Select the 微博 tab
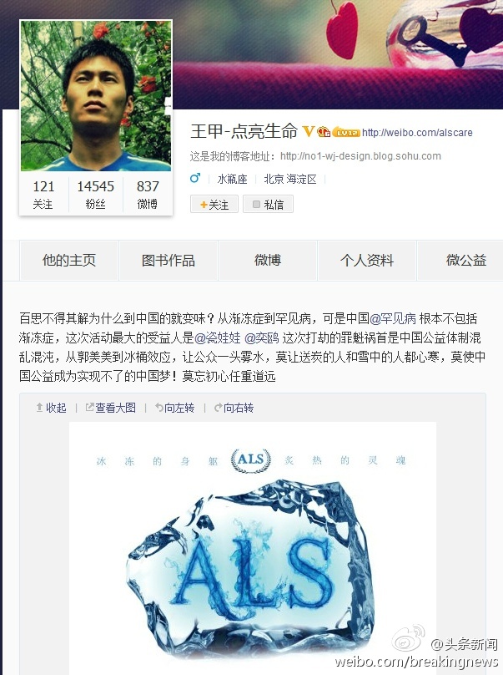The image size is (503, 675). coord(268,261)
